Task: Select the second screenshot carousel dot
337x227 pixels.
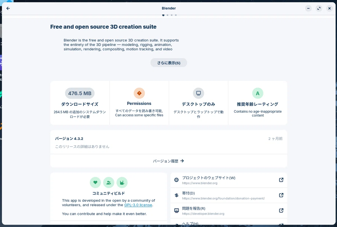Action: pos(167,15)
